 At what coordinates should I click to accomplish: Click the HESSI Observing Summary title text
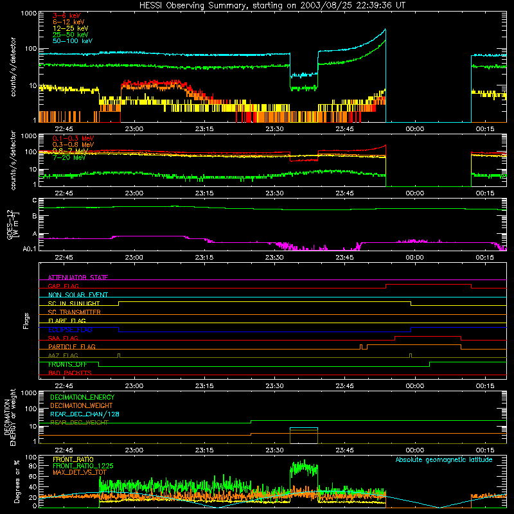[272, 5]
